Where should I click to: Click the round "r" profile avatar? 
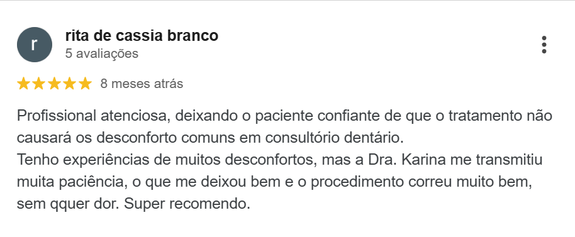[35, 45]
